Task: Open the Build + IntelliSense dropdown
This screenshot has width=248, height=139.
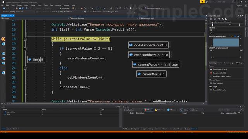Action: 194,110
